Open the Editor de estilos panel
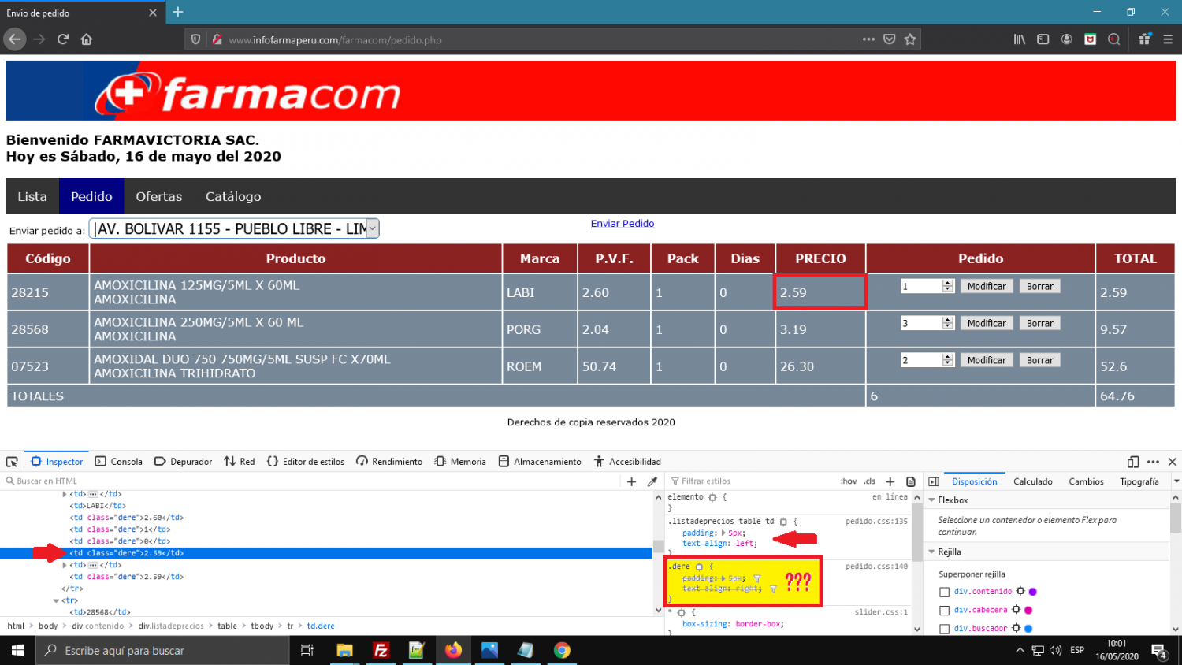1182x665 pixels. point(306,462)
